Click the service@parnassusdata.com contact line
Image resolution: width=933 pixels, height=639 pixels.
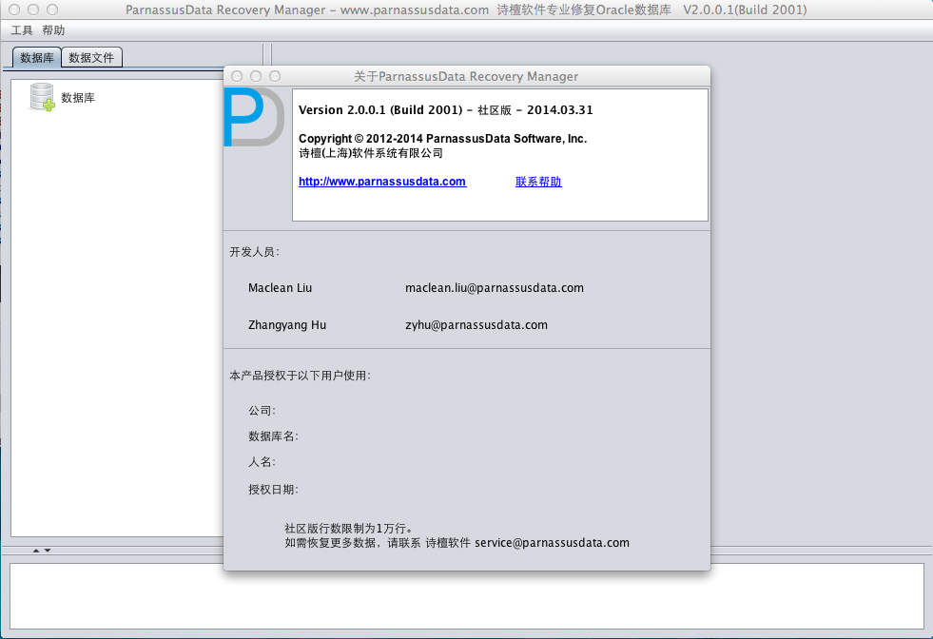(457, 543)
